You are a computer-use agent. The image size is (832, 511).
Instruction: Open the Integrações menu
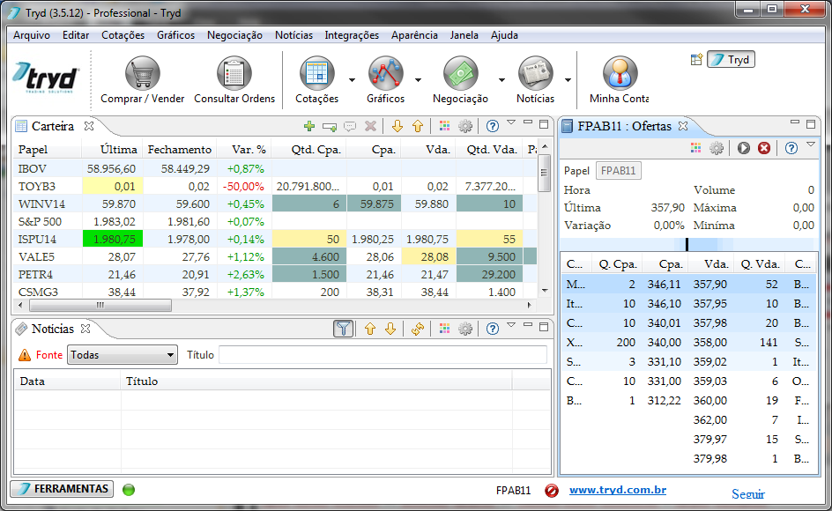[352, 35]
